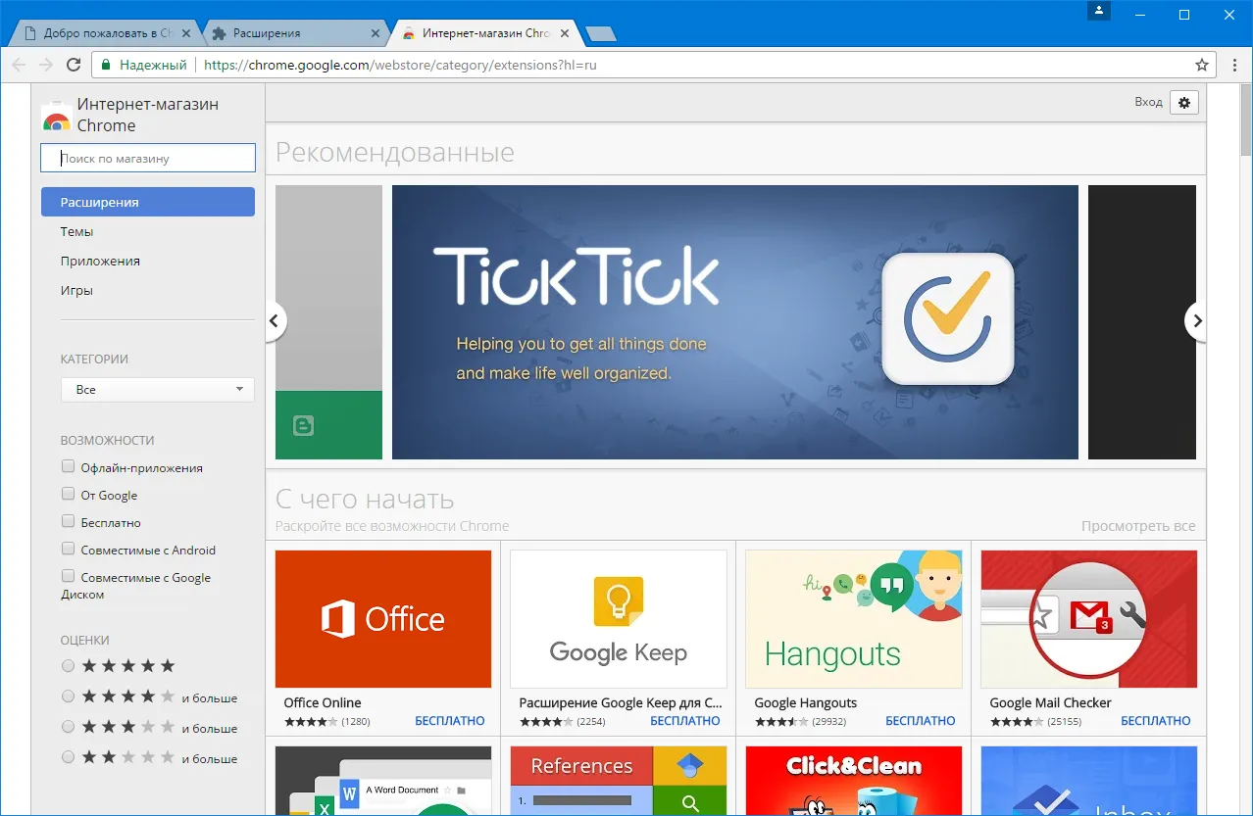
Task: Click the Chrome Web Store logo
Action: pyautogui.click(x=57, y=119)
